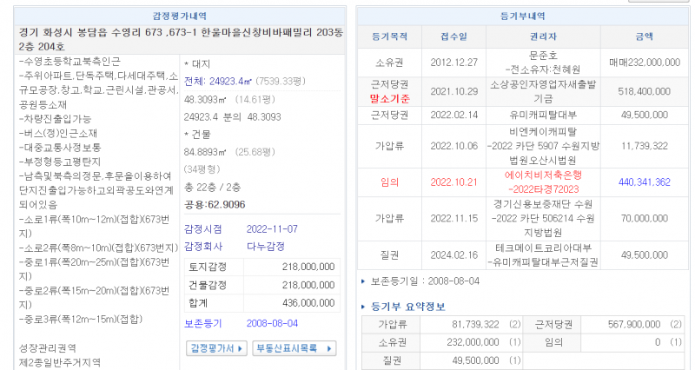Select the 감정평가내역 panel header
Image resolution: width=695 pixels, height=370 pixels.
178,17
